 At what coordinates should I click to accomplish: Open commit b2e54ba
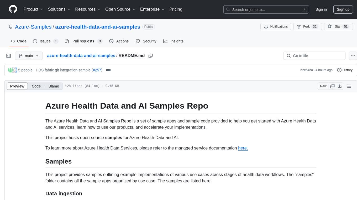point(307,70)
